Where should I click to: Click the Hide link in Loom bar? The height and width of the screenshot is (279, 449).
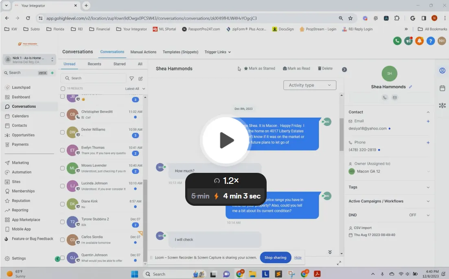[x=298, y=257]
